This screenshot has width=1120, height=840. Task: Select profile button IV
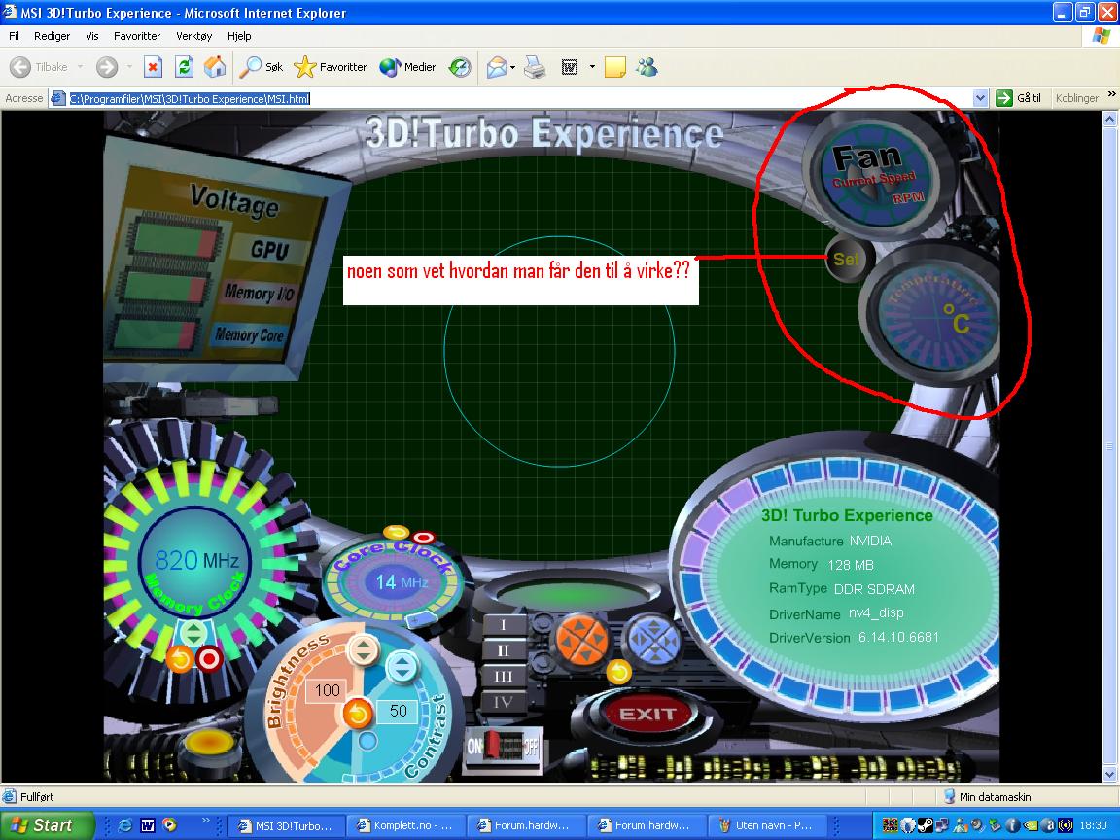(504, 702)
